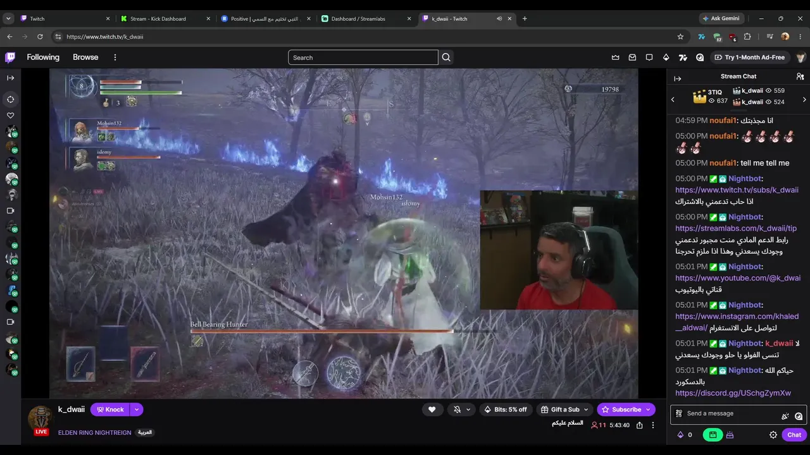The image size is (810, 455).
Task: Show previous gifter leaderboard entries
Action: 673,100
